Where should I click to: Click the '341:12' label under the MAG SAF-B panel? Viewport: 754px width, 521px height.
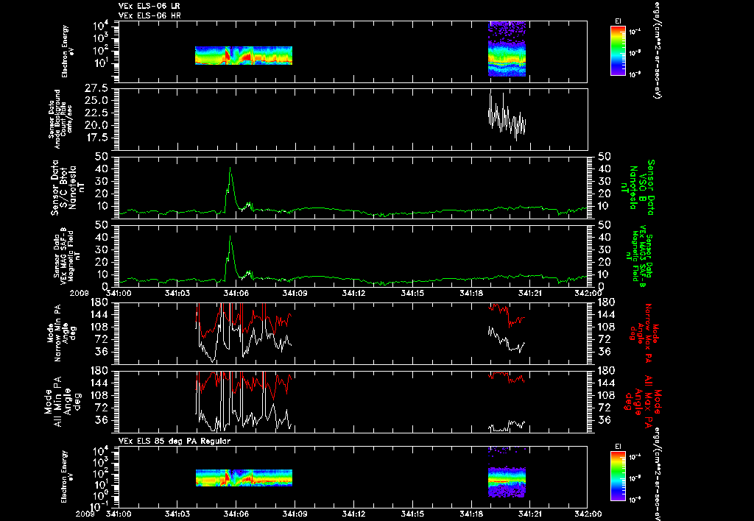pyautogui.click(x=354, y=293)
